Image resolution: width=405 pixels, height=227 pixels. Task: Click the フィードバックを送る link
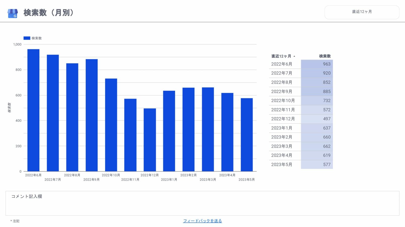tap(202, 221)
